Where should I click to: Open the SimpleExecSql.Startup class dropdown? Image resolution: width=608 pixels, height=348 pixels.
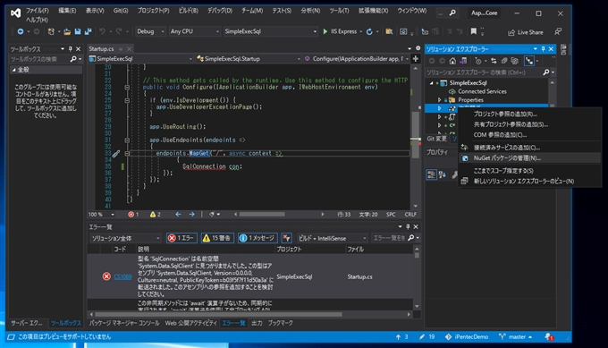(x=249, y=58)
